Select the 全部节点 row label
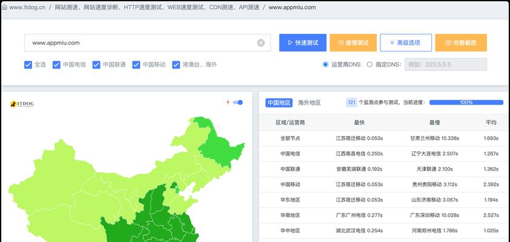Screen dimensions: 510x242 pos(290,138)
